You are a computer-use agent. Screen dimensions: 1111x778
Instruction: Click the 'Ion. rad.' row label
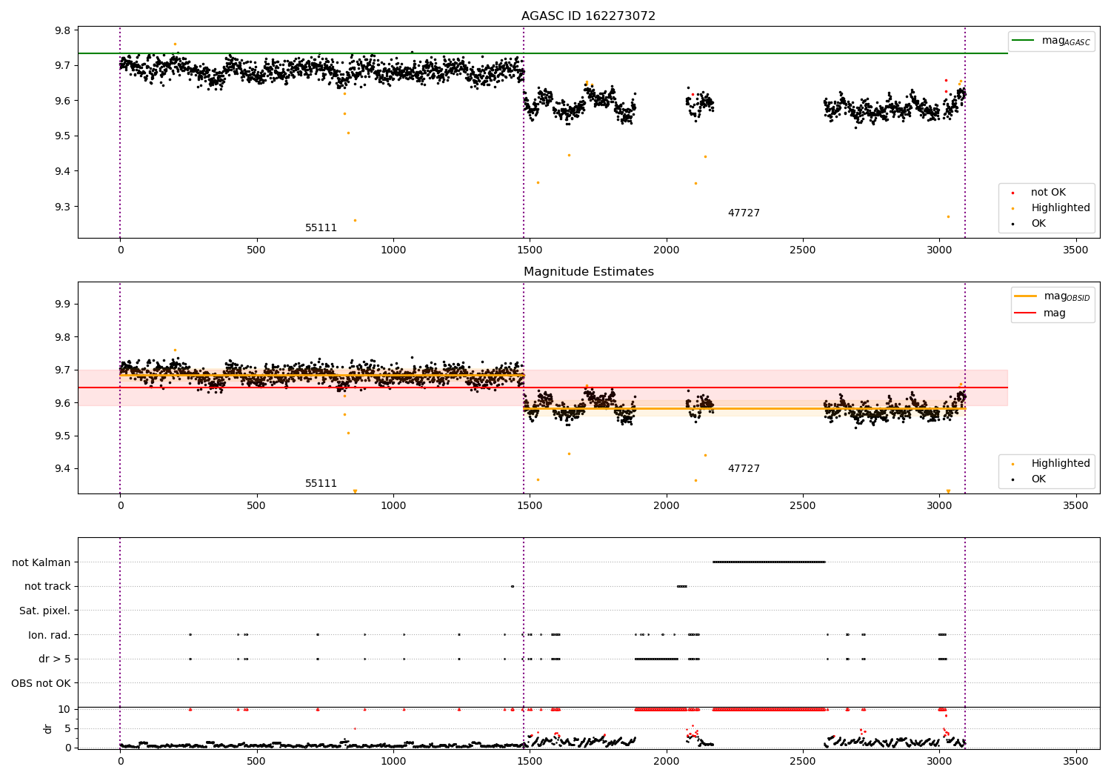[x=50, y=635]
